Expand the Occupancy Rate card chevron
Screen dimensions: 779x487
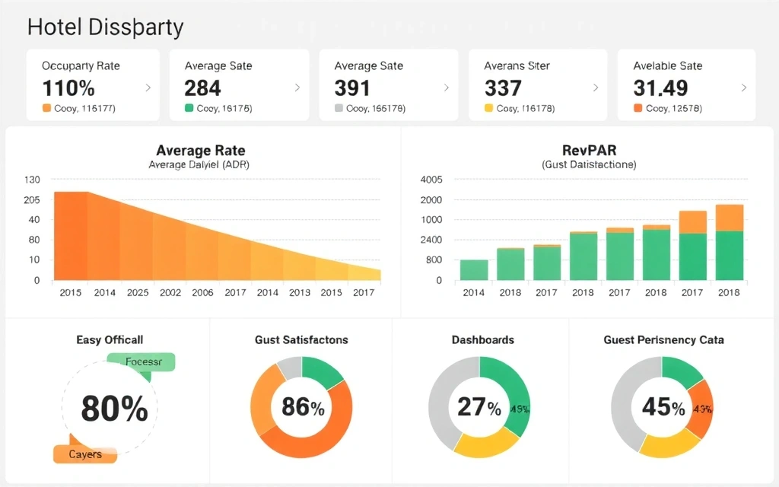pyautogui.click(x=148, y=88)
